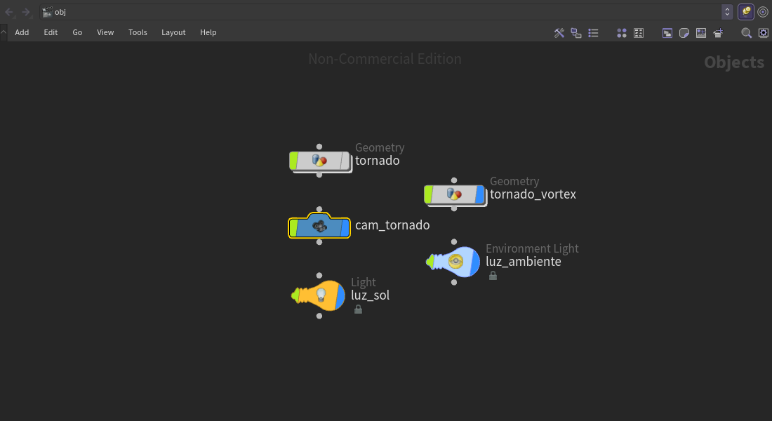The image size is (772, 421).
Task: Open node search with the magnifying glass icon
Action: click(747, 33)
